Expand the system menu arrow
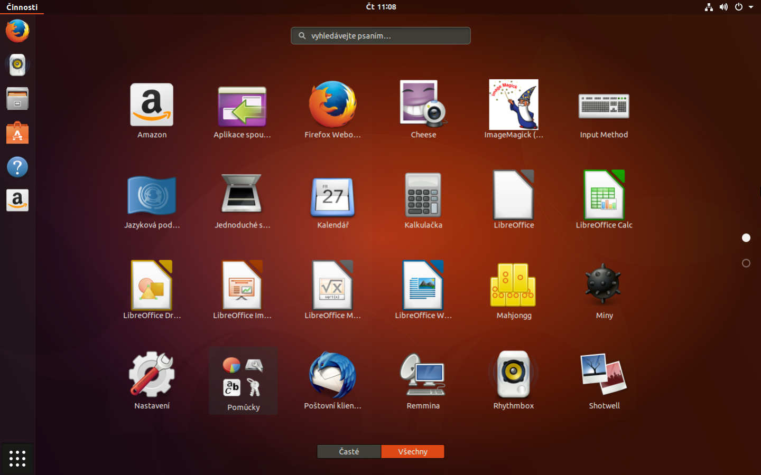The width and height of the screenshot is (761, 475). [751, 7]
